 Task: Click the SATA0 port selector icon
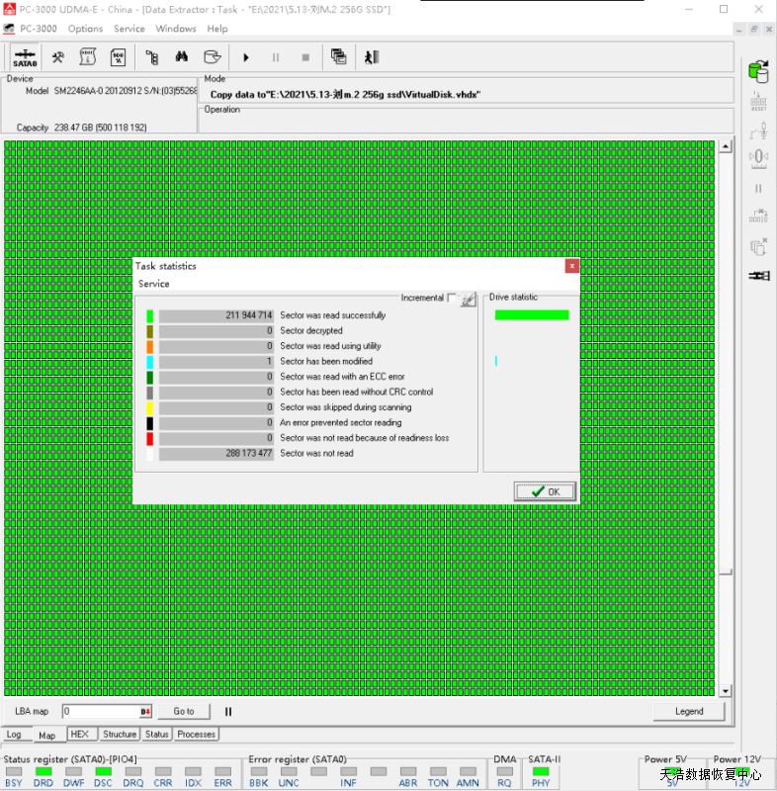pyautogui.click(x=25, y=57)
